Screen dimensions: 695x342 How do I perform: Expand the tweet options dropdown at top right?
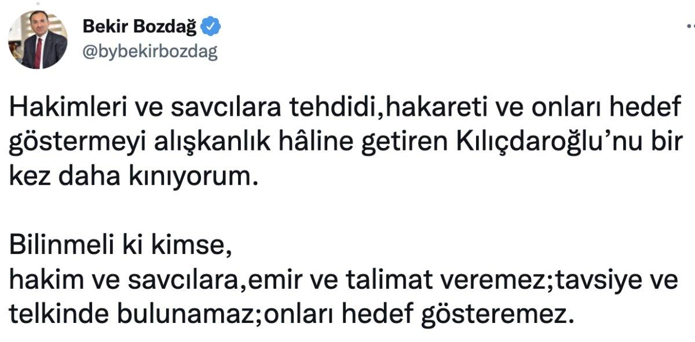tap(688, 25)
